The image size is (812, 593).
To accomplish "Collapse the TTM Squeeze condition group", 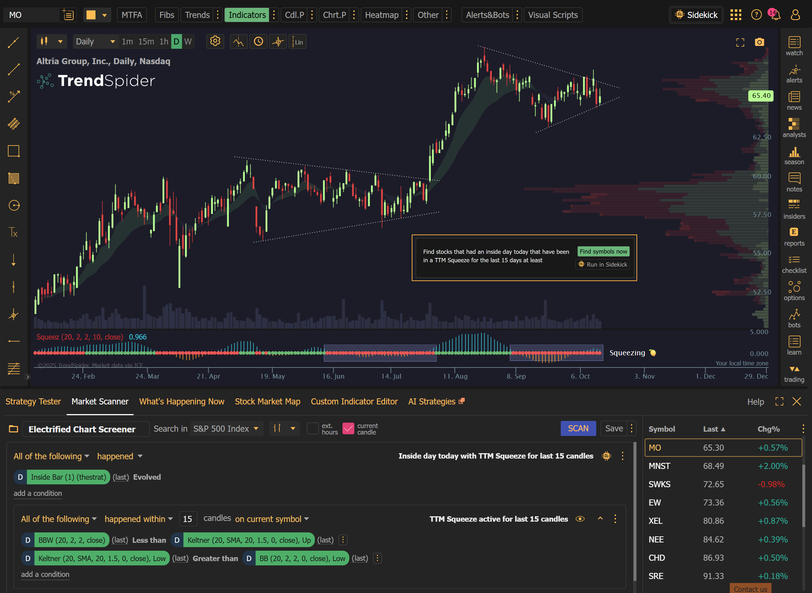I will click(x=600, y=519).
